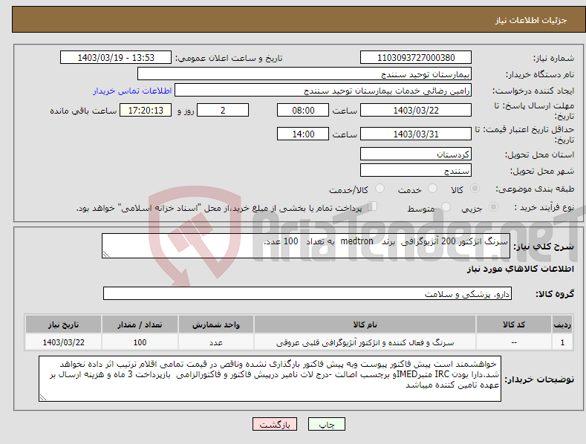Click the buyer name field بیمارستان توحید سنندج
Image resolution: width=586 pixels, height=444 pixels.
point(305,74)
